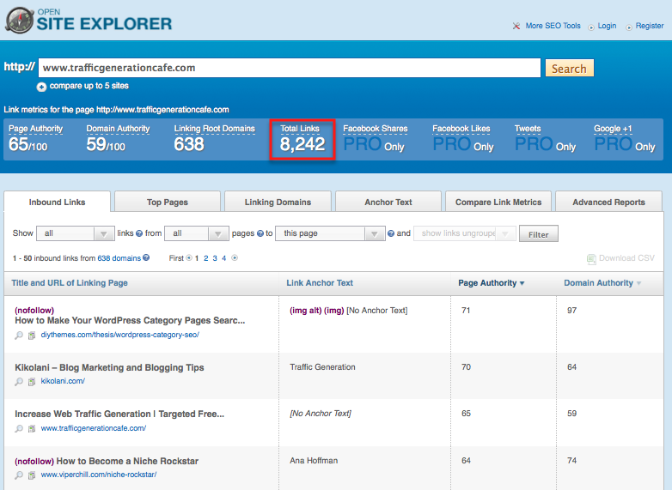Click the plus icon beside compare sites

[x=41, y=87]
